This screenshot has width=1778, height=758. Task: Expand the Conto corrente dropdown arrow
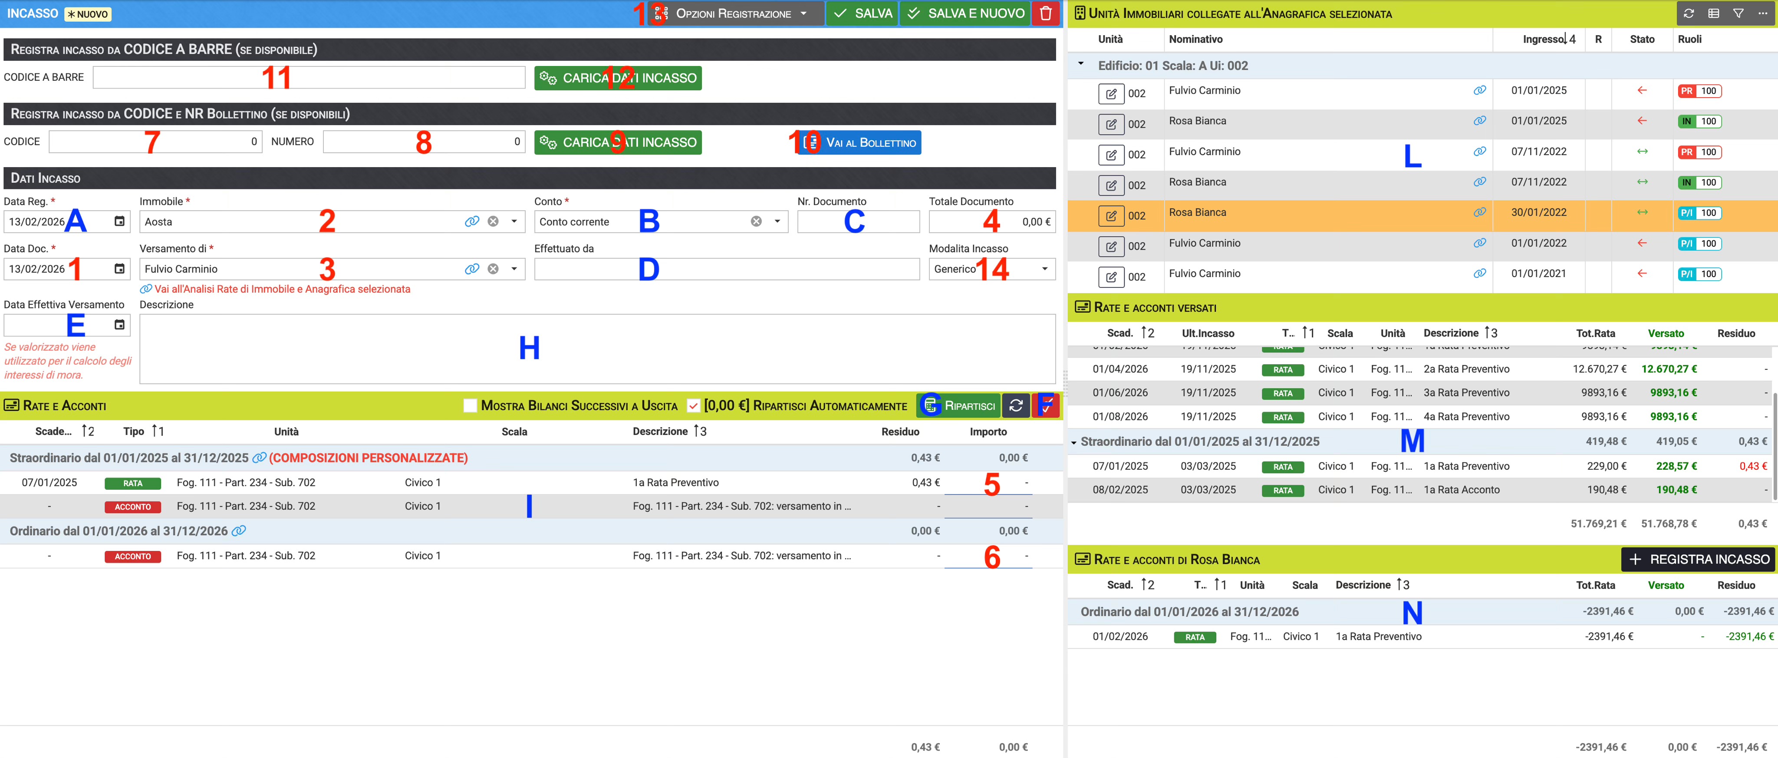[777, 221]
